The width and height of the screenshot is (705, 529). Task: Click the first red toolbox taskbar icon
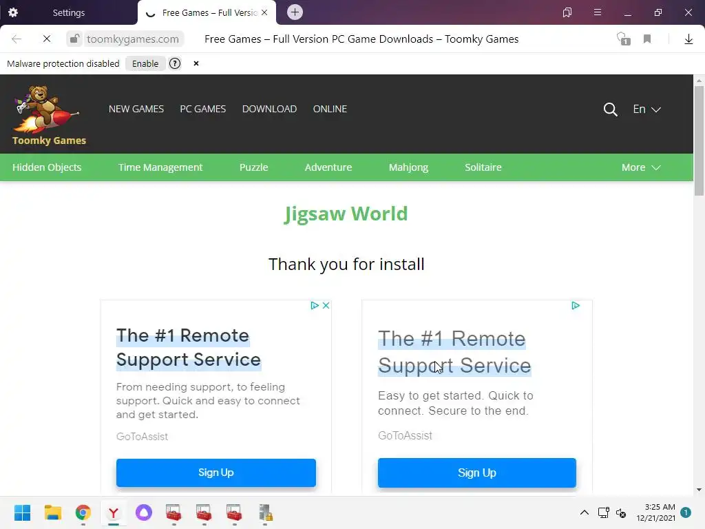pyautogui.click(x=173, y=512)
